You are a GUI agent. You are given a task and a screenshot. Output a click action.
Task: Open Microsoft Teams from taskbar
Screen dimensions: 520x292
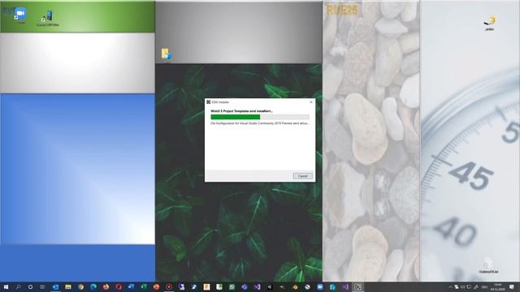point(245,287)
